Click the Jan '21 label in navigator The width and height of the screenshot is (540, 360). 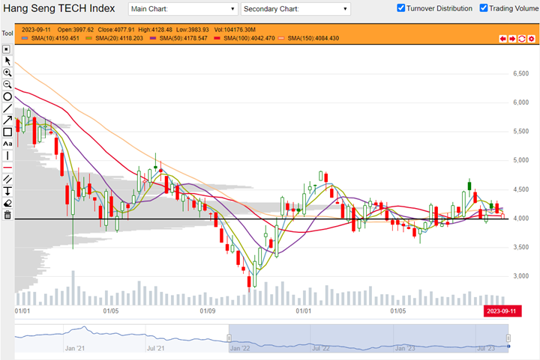tap(75, 348)
